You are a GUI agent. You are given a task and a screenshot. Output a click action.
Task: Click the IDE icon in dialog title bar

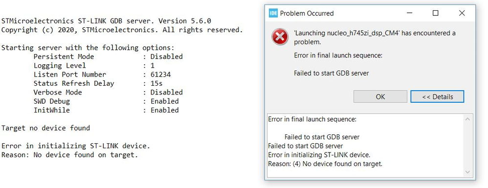pos(273,13)
